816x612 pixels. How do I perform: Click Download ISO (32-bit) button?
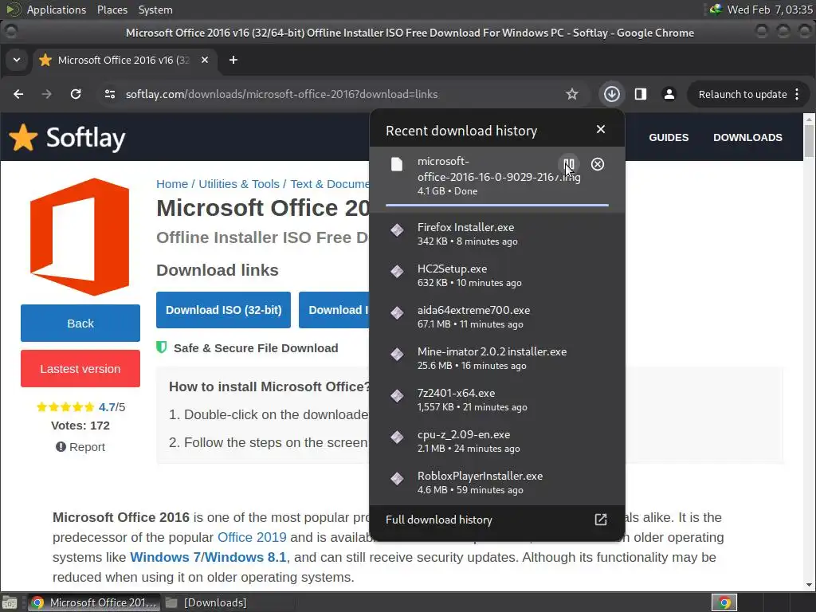click(223, 310)
